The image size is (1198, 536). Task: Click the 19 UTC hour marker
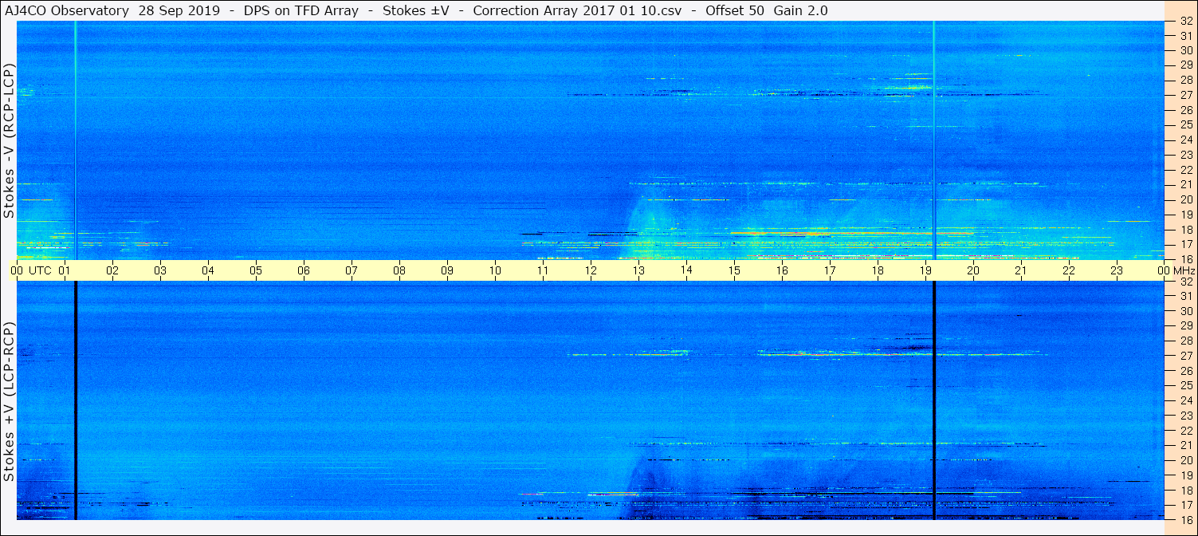(925, 270)
